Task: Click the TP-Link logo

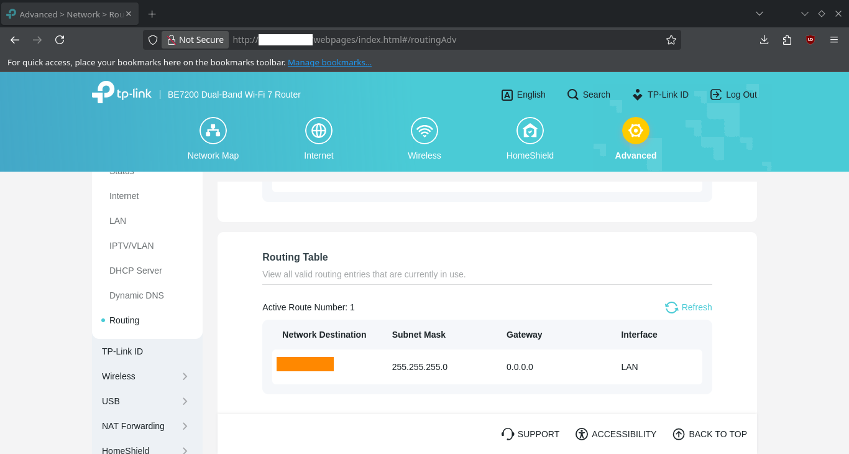Action: [x=122, y=92]
